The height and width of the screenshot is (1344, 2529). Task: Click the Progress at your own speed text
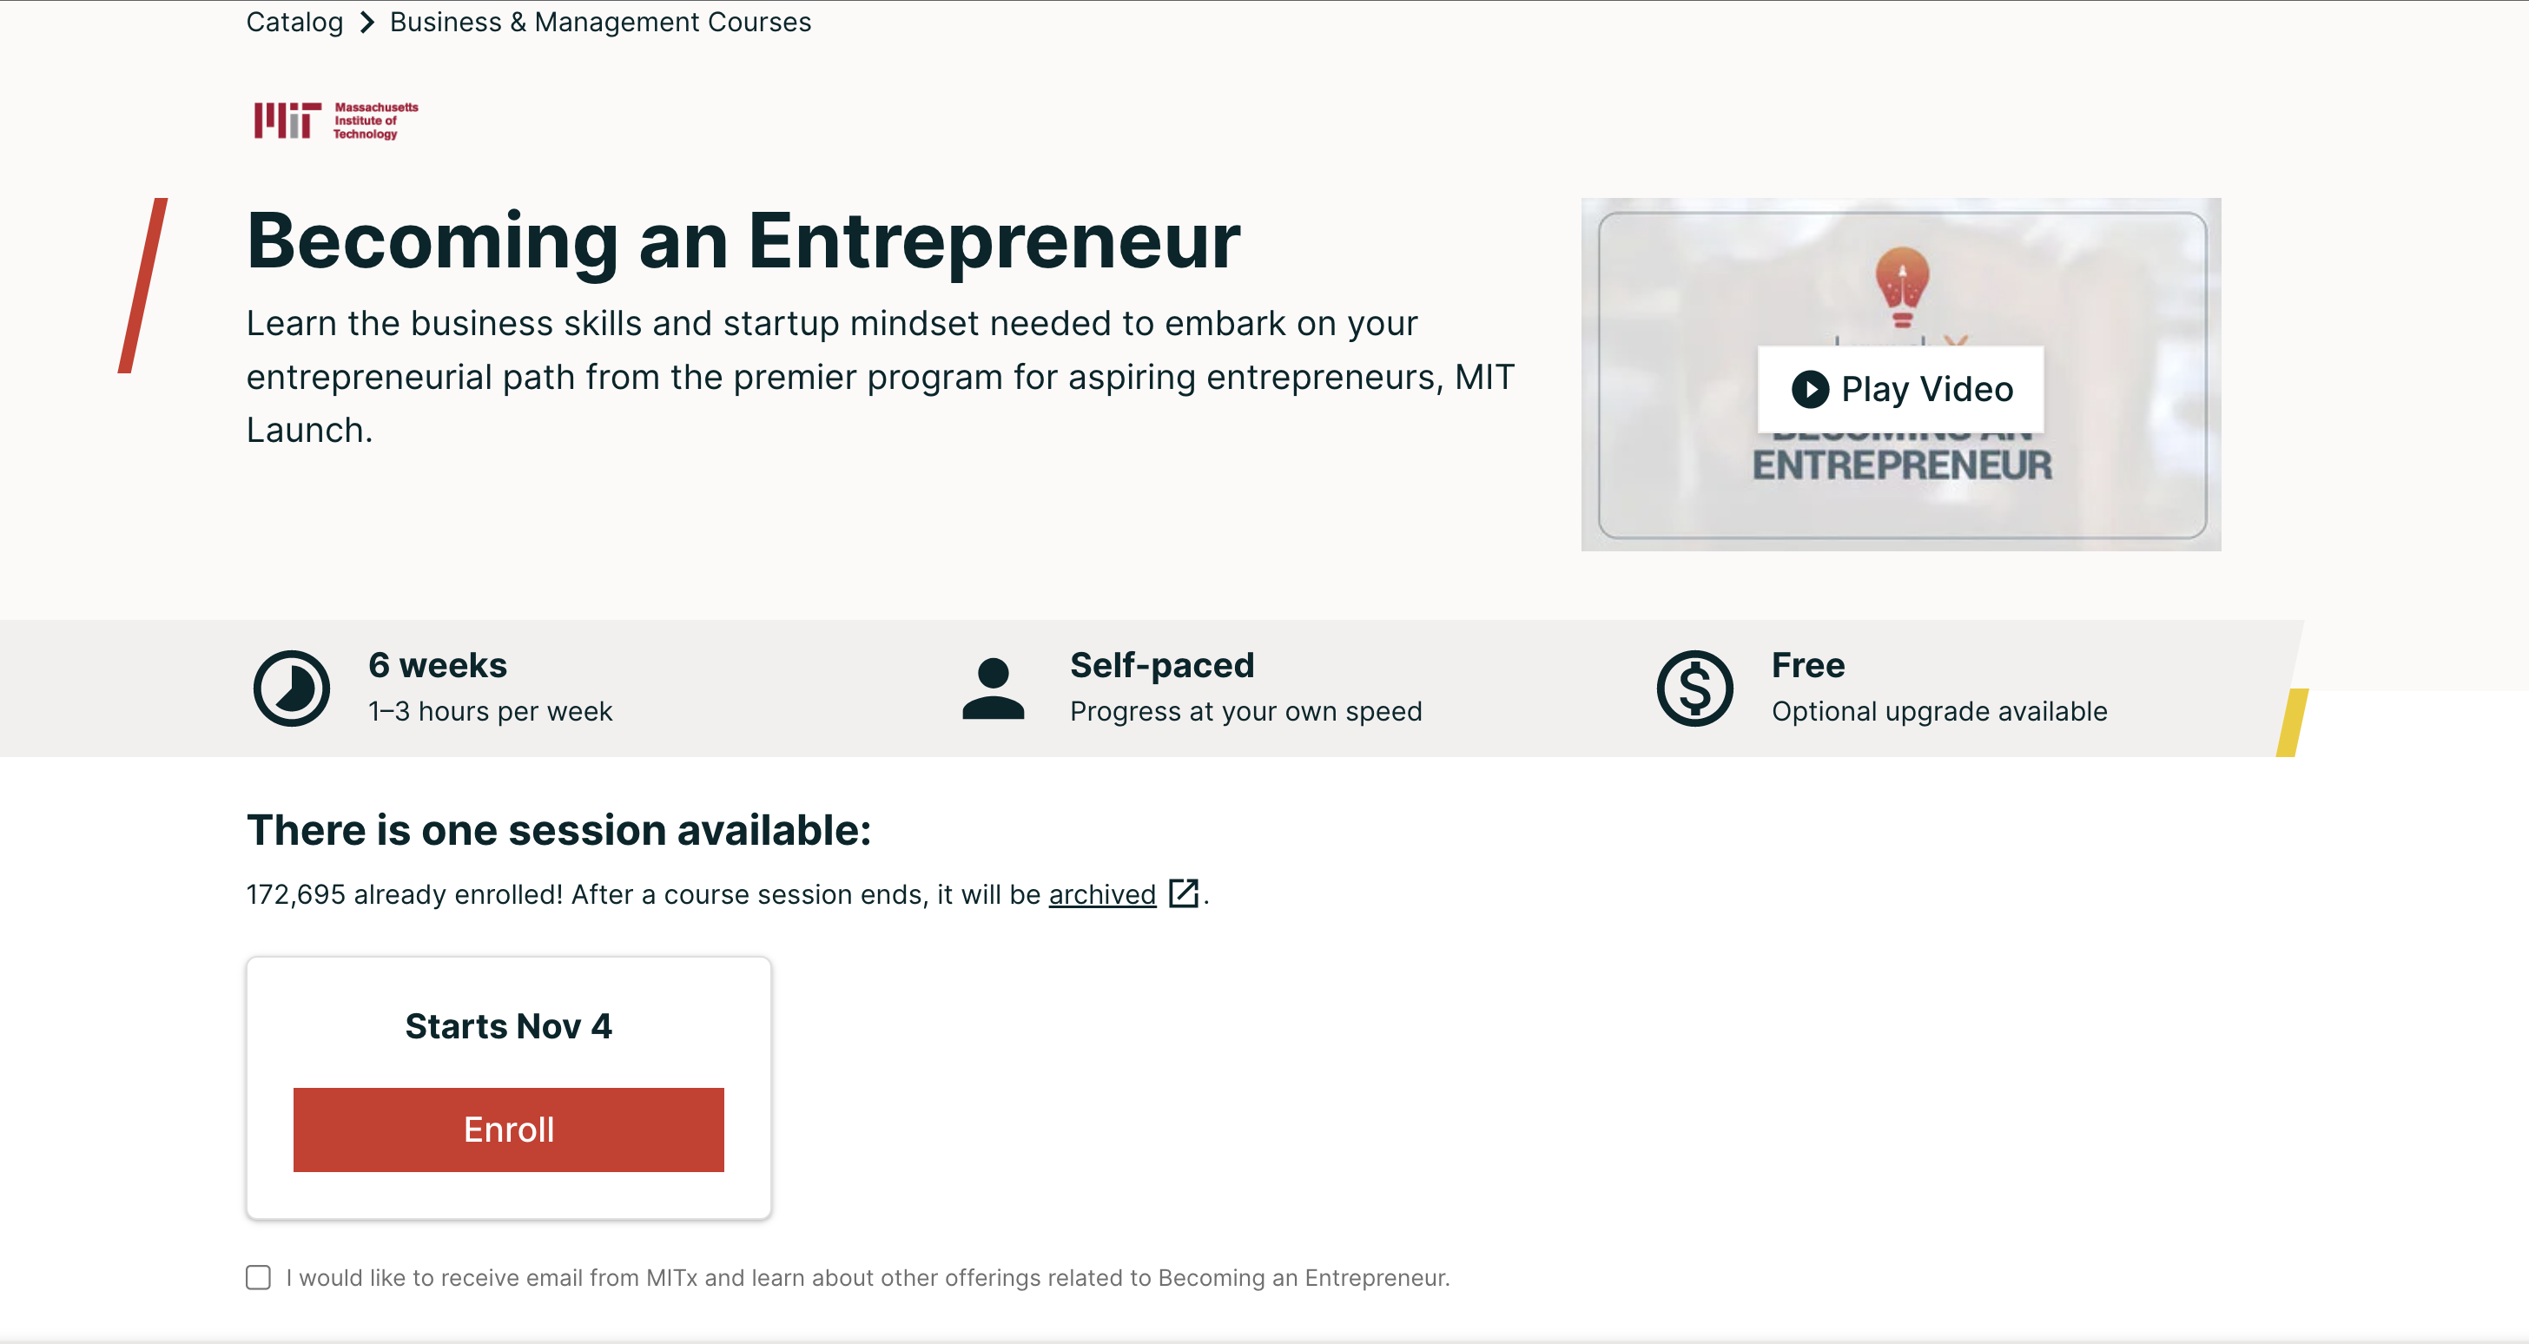coord(1245,711)
